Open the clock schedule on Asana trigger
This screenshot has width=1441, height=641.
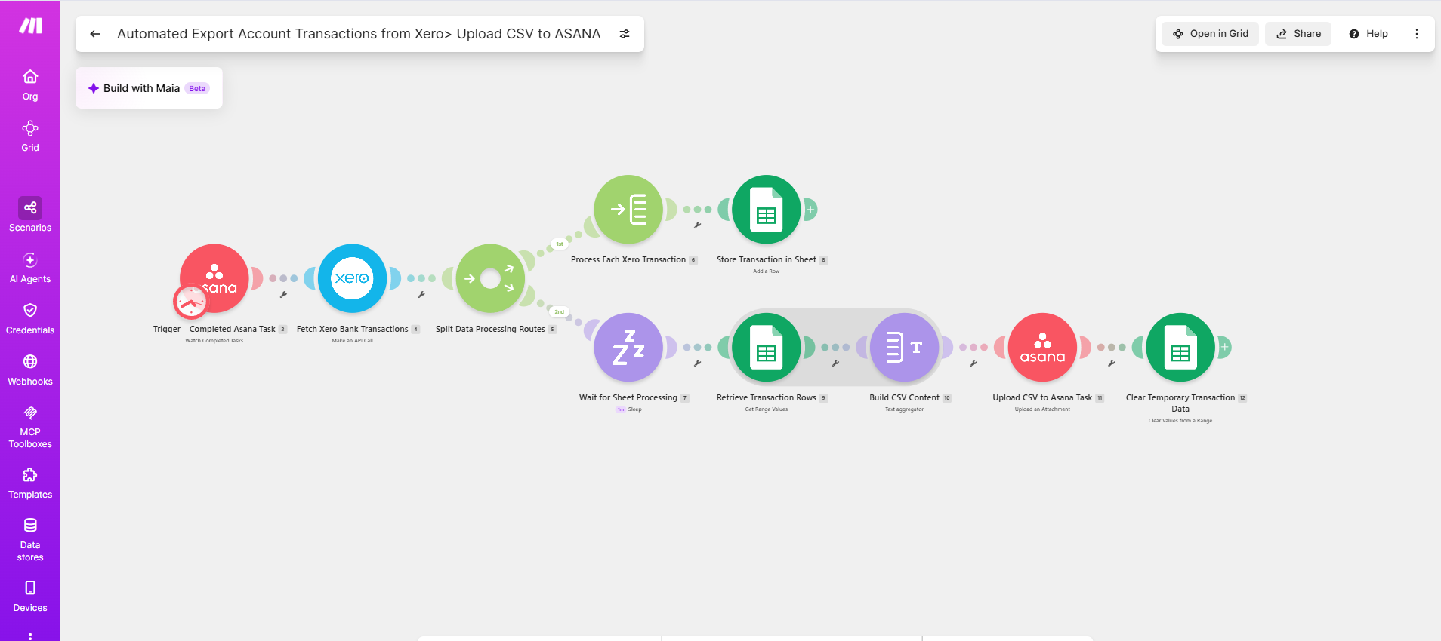(190, 302)
